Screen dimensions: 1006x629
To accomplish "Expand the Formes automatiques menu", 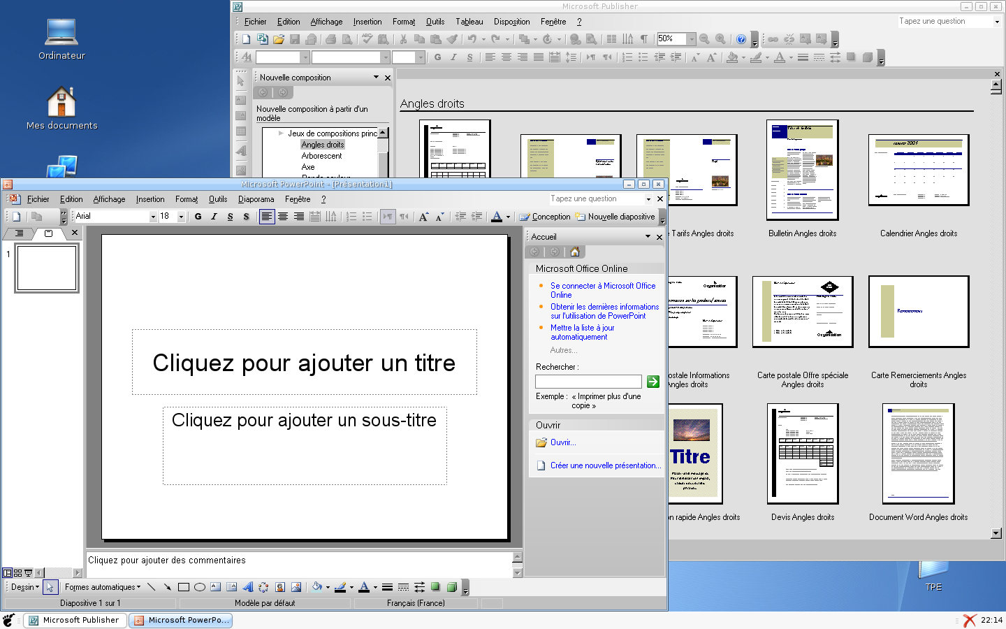I will pos(103,587).
